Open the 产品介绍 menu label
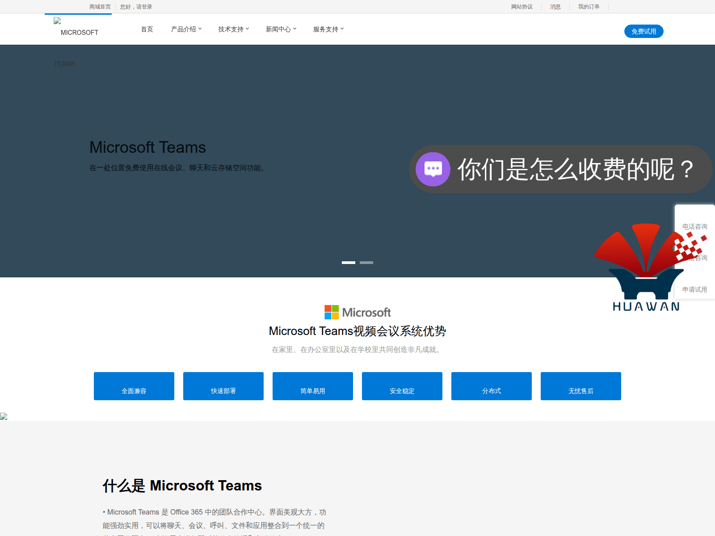 pos(183,29)
